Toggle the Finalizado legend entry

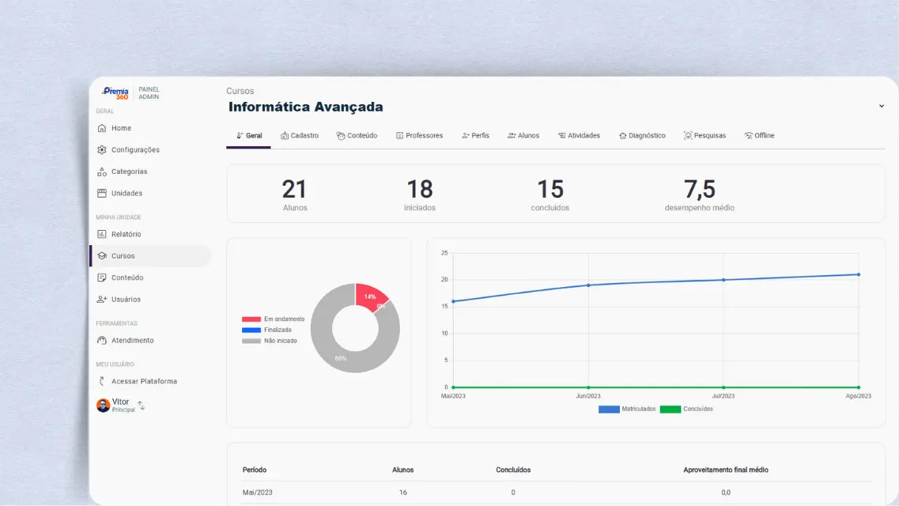click(x=266, y=330)
